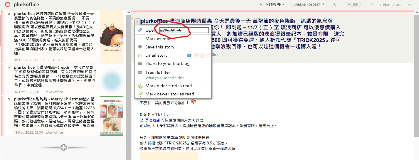Click the clock icon beside Save this story
419x160 pixels.
click(x=140, y=47)
